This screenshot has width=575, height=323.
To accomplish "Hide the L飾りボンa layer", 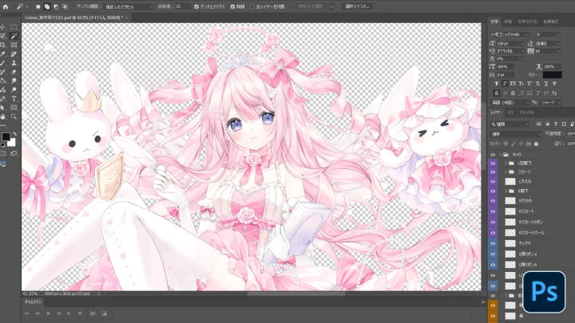I will click(493, 254).
